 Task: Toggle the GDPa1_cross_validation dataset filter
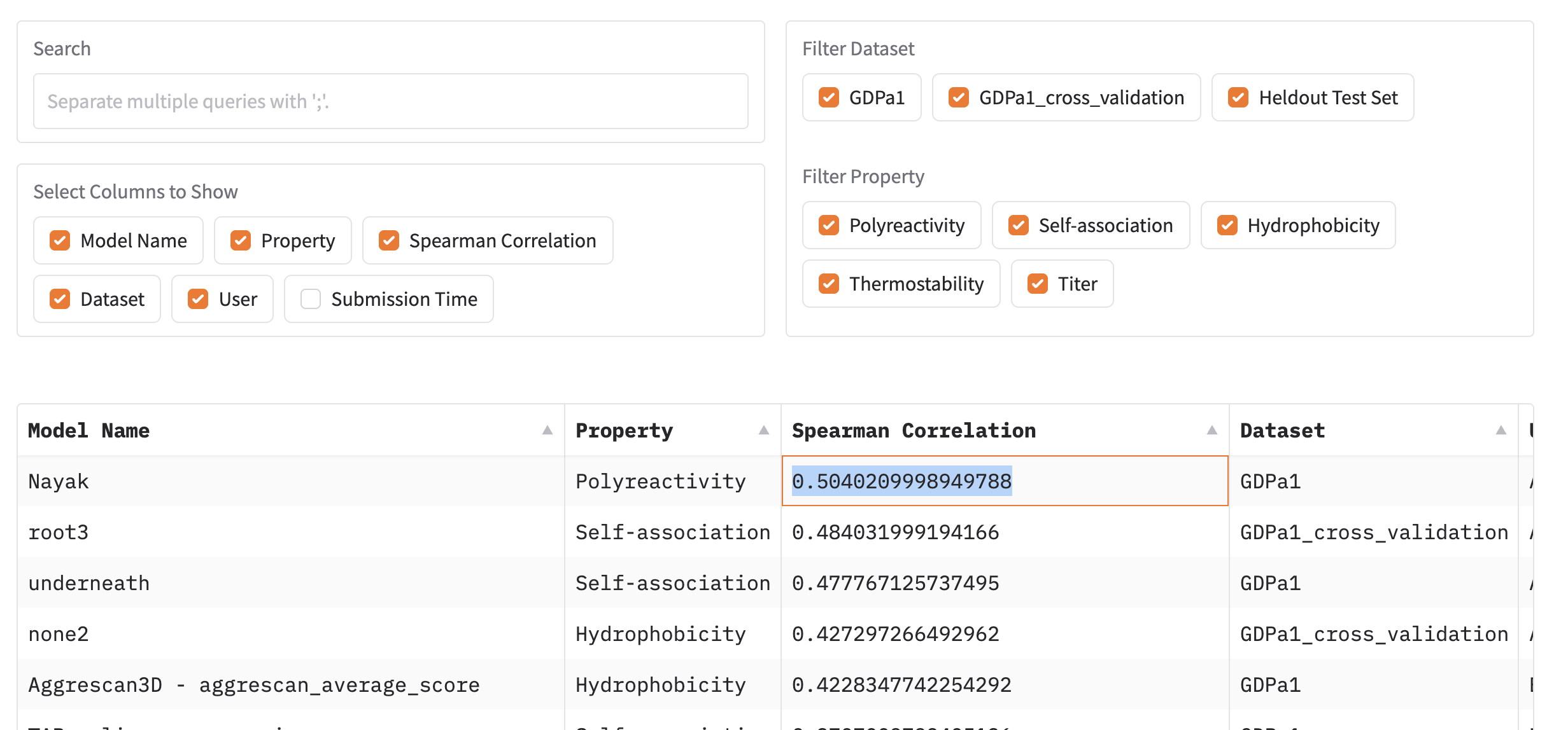tap(959, 97)
